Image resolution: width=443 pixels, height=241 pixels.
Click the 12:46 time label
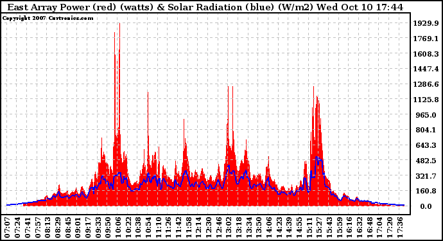pyautogui.click(x=219, y=228)
